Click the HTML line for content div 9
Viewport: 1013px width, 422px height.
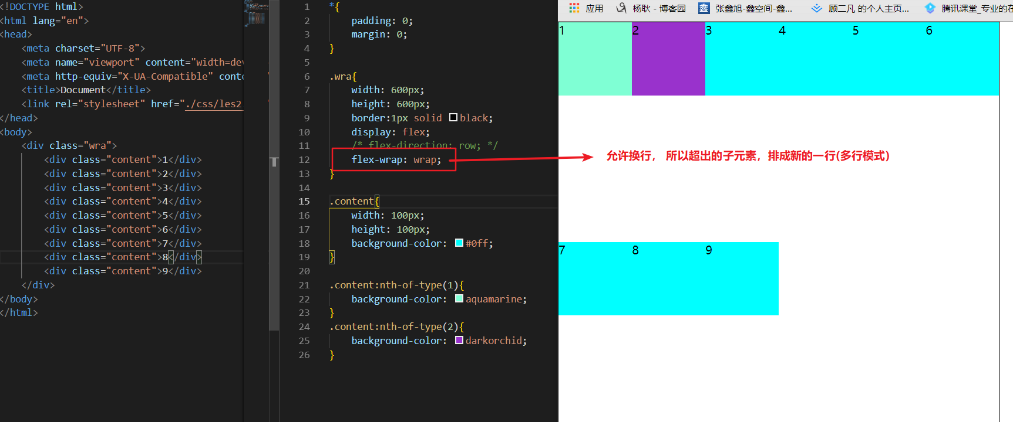tap(123, 271)
